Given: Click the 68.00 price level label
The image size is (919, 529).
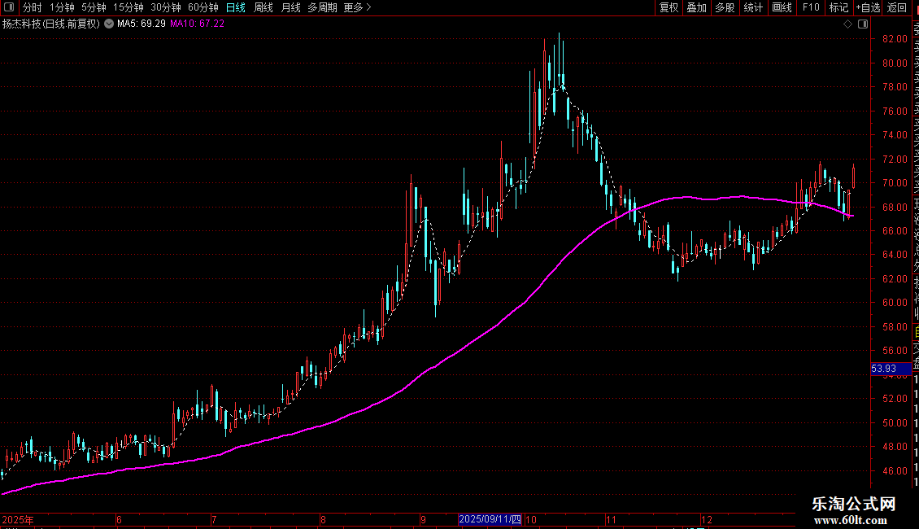Looking at the screenshot, I should (x=895, y=207).
